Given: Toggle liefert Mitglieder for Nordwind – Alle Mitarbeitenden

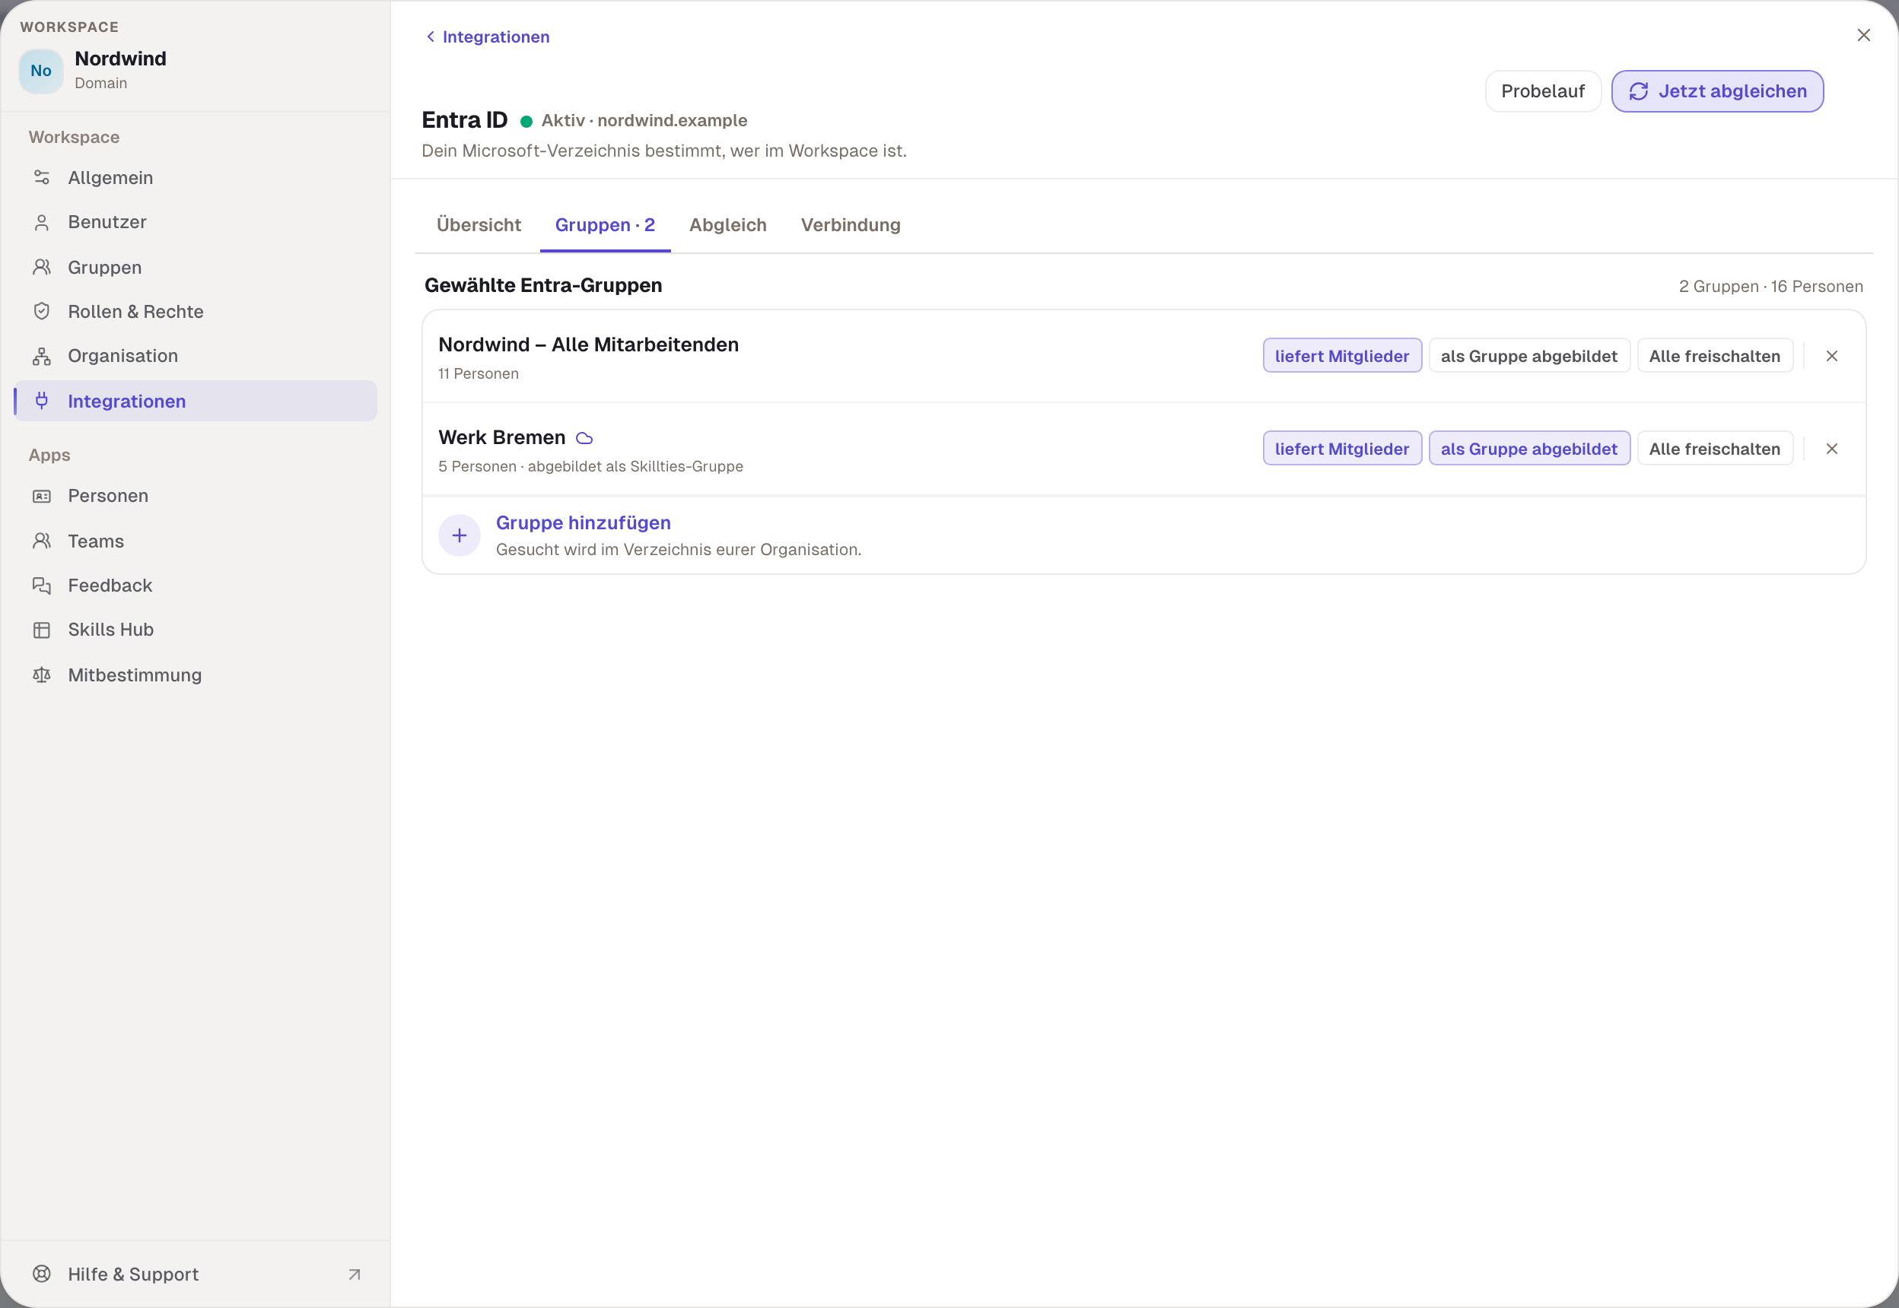Looking at the screenshot, I should pyautogui.click(x=1342, y=356).
